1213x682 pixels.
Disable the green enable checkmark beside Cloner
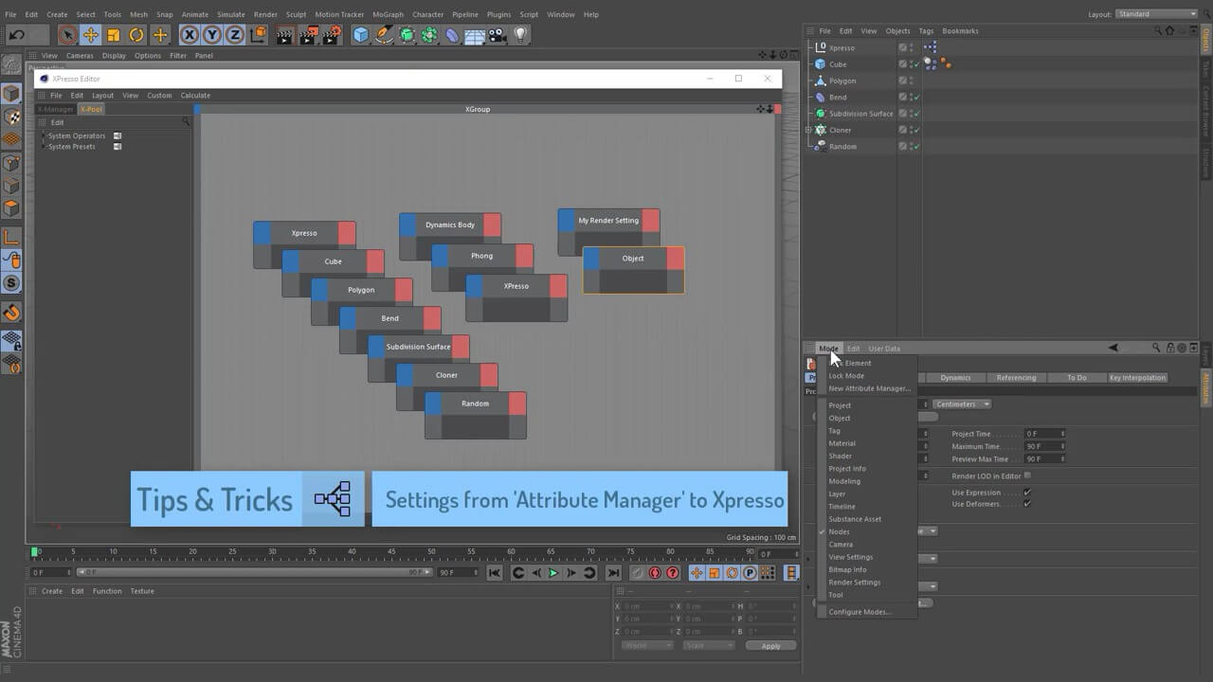tap(916, 130)
